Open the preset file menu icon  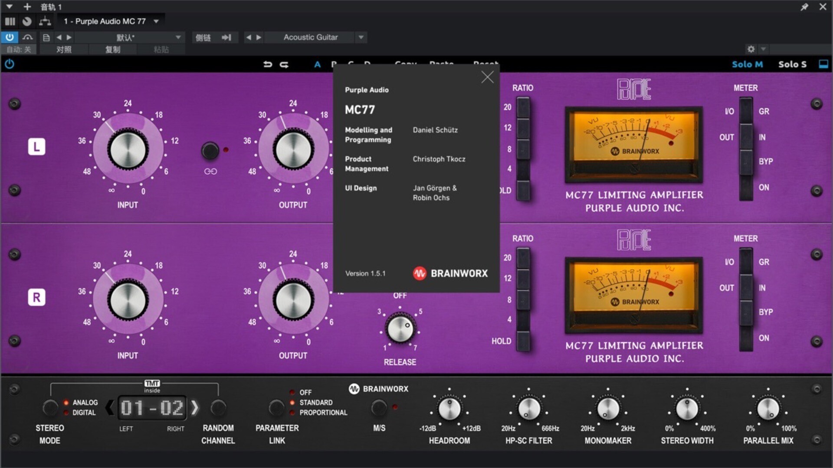[46, 37]
